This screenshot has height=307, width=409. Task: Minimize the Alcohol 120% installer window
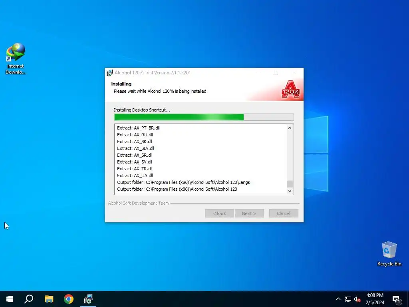[258, 73]
